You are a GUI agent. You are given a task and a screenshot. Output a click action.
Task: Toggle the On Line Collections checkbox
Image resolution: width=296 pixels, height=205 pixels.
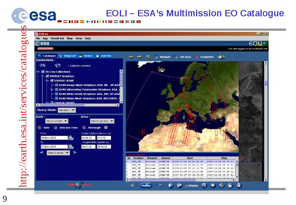coord(43,72)
